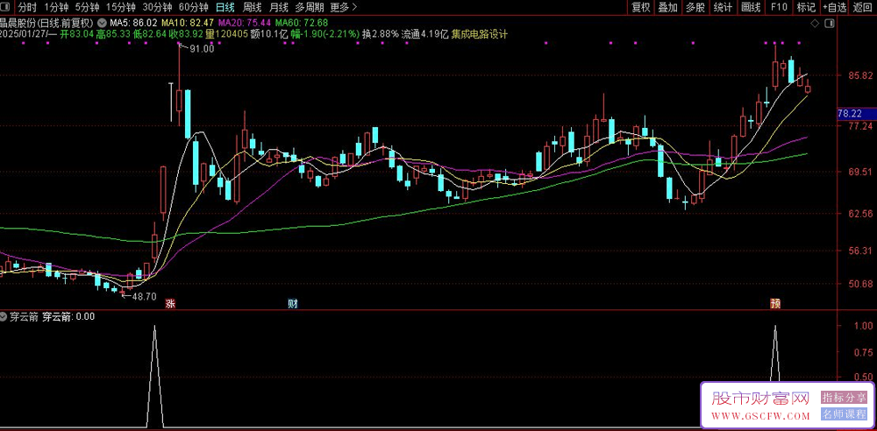The image size is (877, 431).
Task: Open the 集成电路设计 sector link
Action: pos(480,34)
